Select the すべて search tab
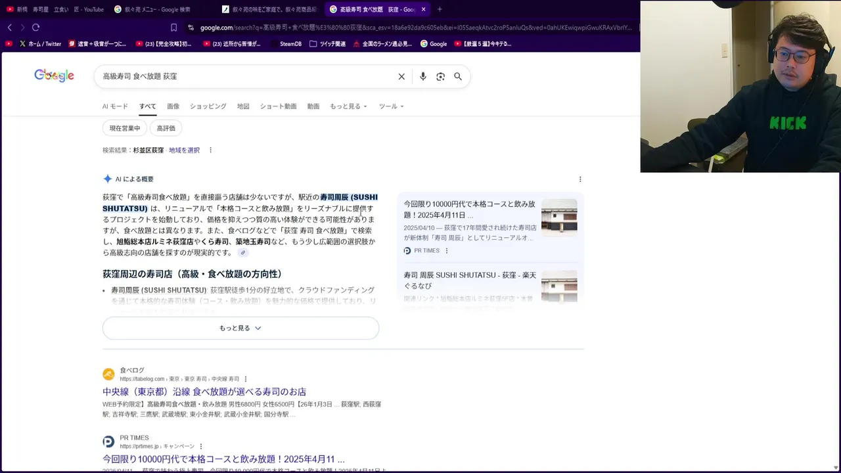841x473 pixels. click(148, 106)
